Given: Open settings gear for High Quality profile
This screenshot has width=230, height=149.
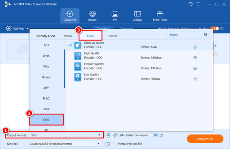Looking at the screenshot, I should point(195,58).
